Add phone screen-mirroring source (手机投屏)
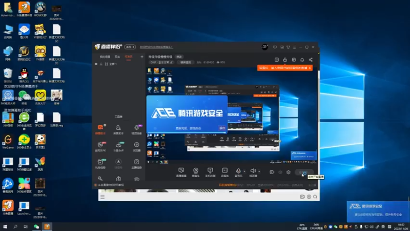The width and height of the screenshot is (410, 231). [210, 172]
